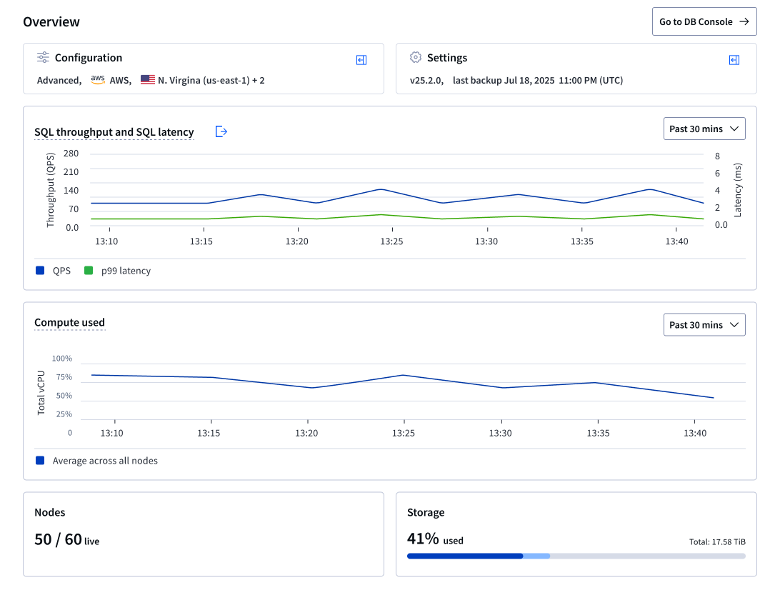Click the AWS provider text
This screenshot has width=780, height=600.
121,81
